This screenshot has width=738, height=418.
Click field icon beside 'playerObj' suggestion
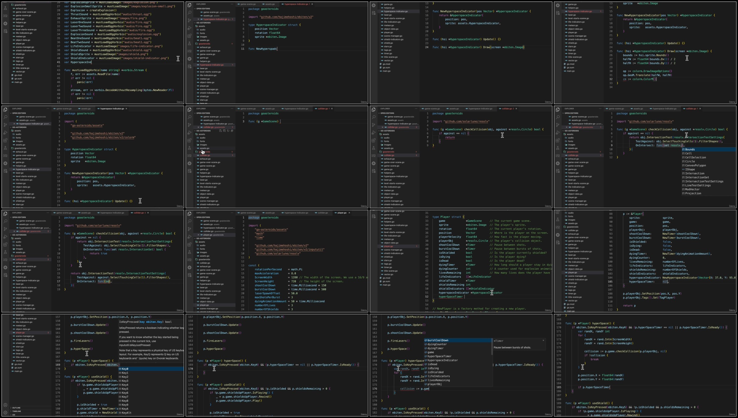(426, 384)
